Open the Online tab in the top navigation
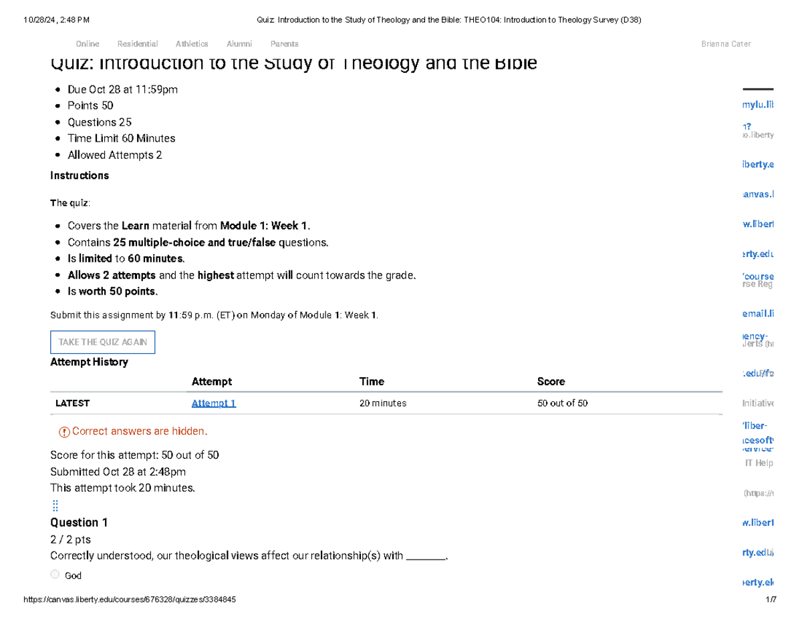Screen dimensions: 802x619 click(88, 44)
